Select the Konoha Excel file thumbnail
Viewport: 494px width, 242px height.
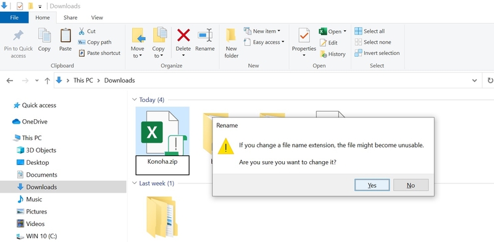click(x=162, y=131)
